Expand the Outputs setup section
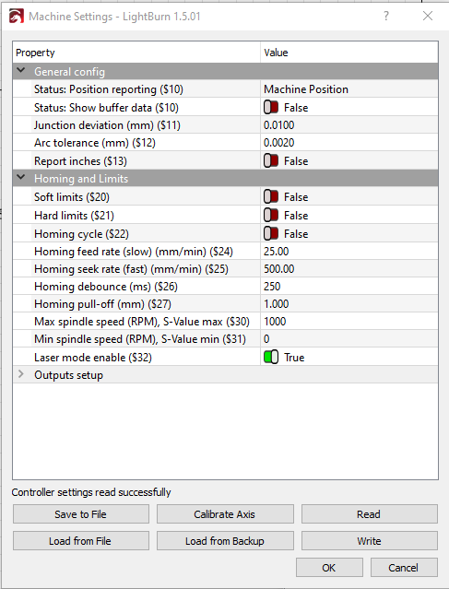The width and height of the screenshot is (449, 589). click(x=21, y=374)
